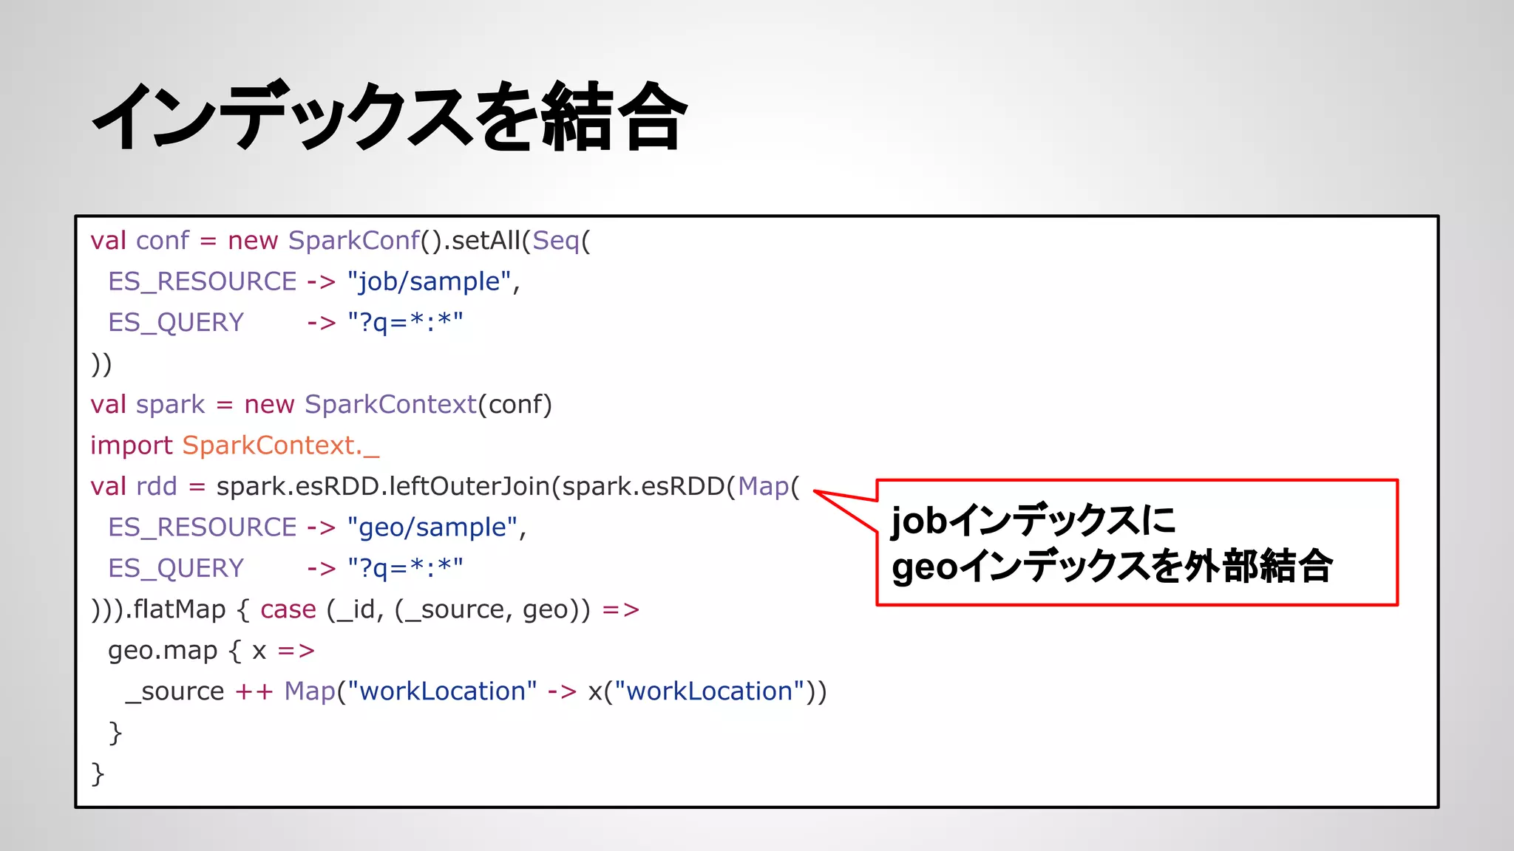Click the orange SparkContext._ import text
1514x851 pixels.
pos(280,445)
